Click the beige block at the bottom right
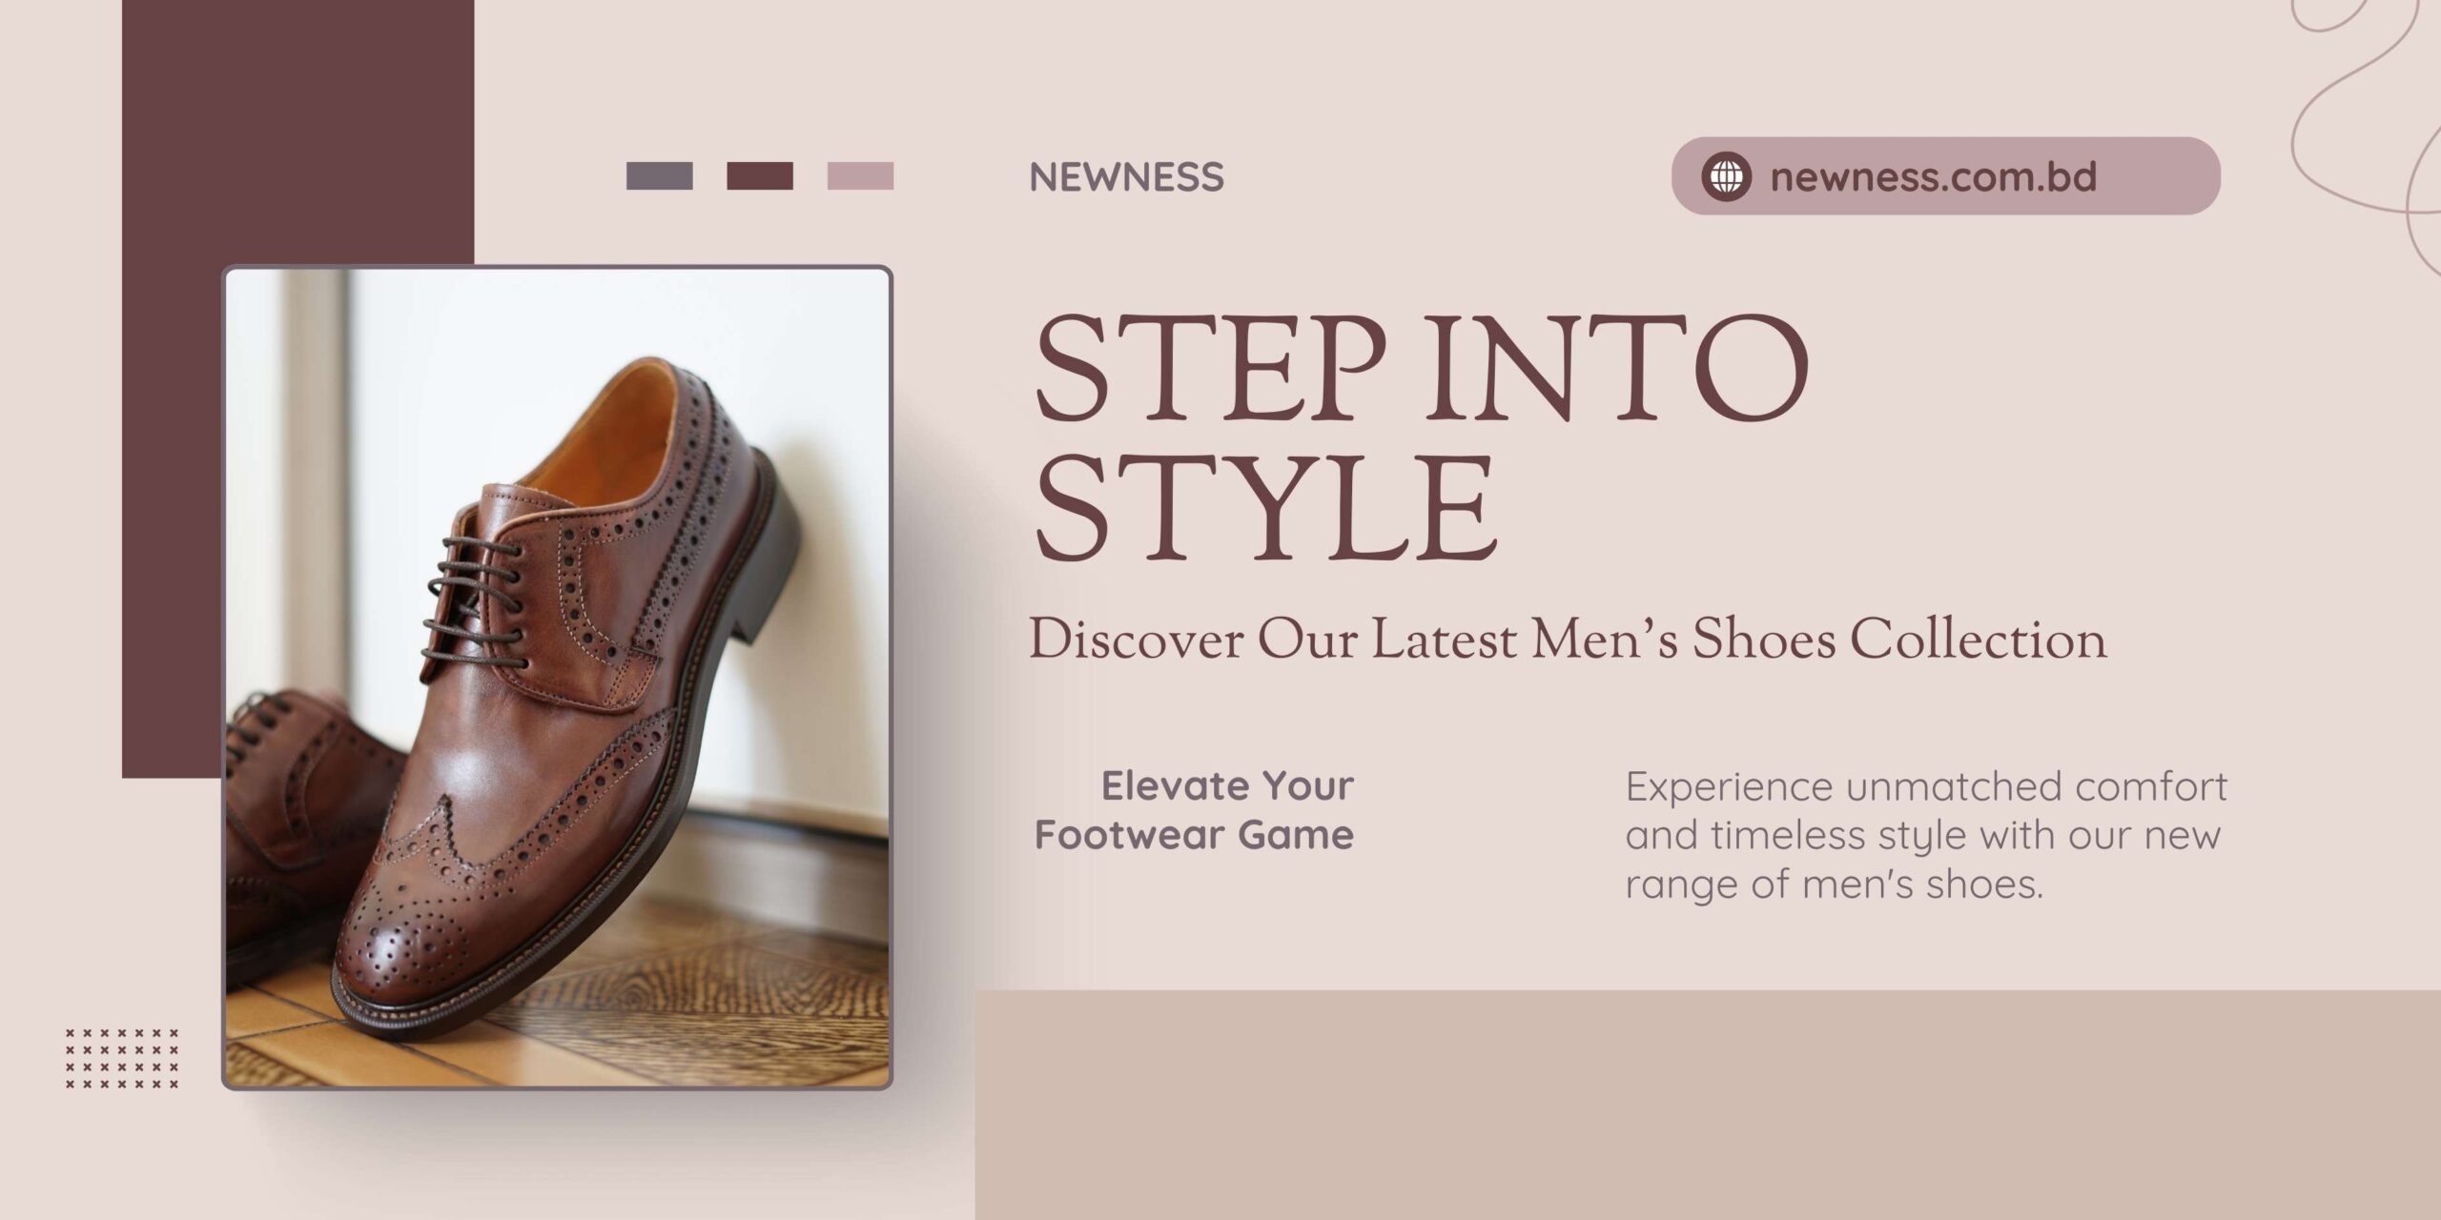 pyautogui.click(x=1707, y=1106)
